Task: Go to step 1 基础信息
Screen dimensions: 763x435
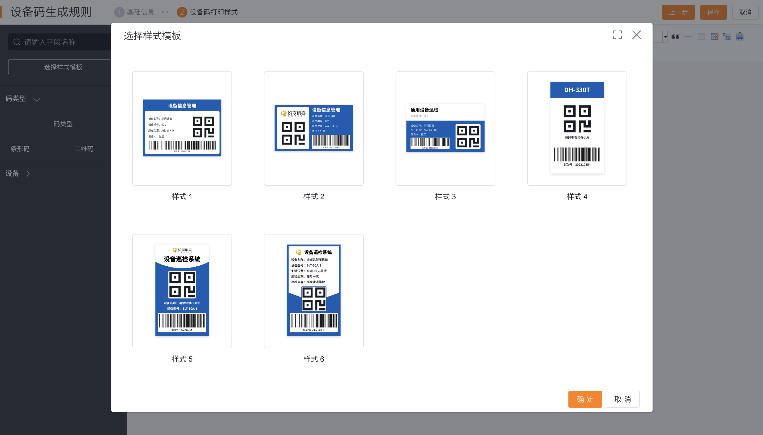Action: coord(134,12)
